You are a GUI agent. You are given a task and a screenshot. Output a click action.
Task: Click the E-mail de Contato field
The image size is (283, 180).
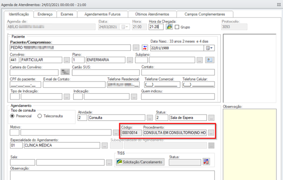(x=74, y=84)
